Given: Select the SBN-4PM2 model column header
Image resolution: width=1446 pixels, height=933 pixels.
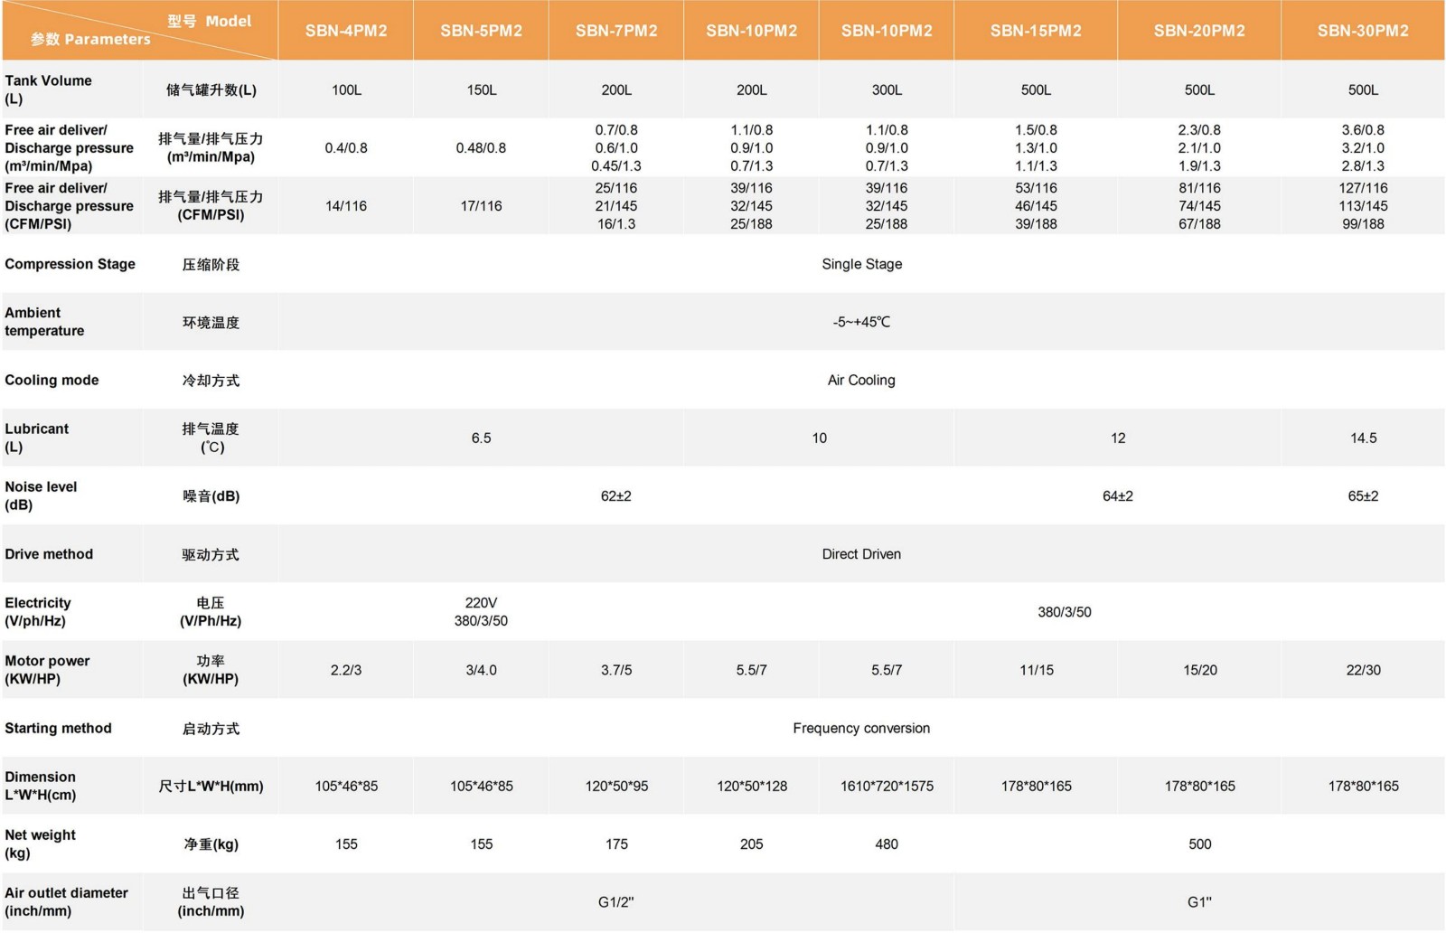Looking at the screenshot, I should pos(346,31).
